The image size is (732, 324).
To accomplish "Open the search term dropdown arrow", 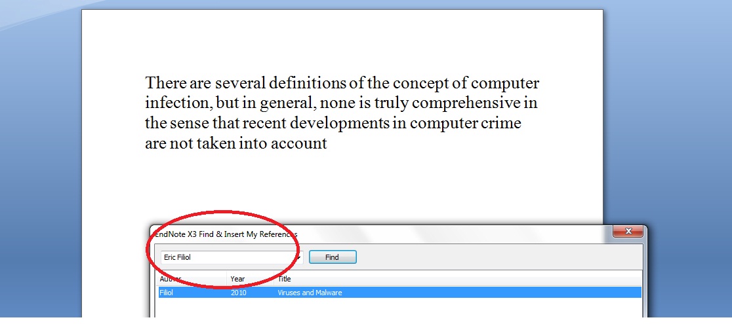I will pyautogui.click(x=299, y=257).
